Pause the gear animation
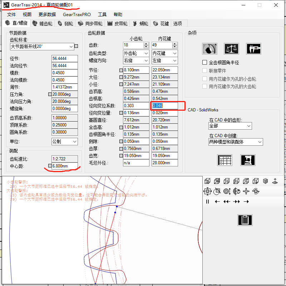The width and height of the screenshot is (286, 286). (207, 201)
